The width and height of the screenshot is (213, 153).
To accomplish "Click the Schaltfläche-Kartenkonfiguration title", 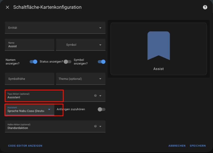I will click(x=47, y=7).
